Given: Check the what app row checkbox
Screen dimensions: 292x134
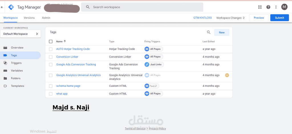Looking at the screenshot, I should (51, 94).
